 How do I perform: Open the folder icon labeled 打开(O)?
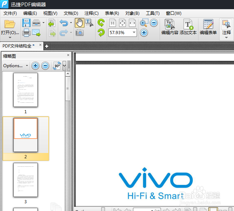pyautogui.click(x=10, y=24)
